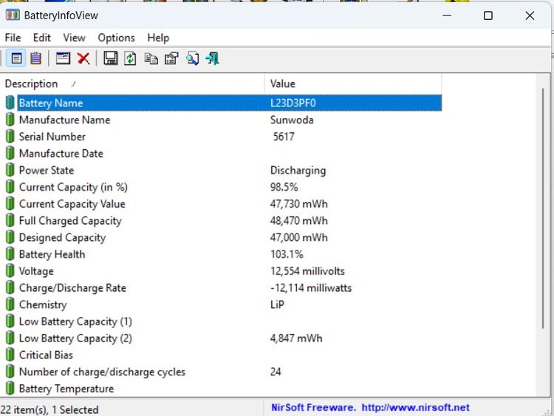Click the 12,554 millivolts value cell
Screen dimensions: 554x416
[307, 271]
